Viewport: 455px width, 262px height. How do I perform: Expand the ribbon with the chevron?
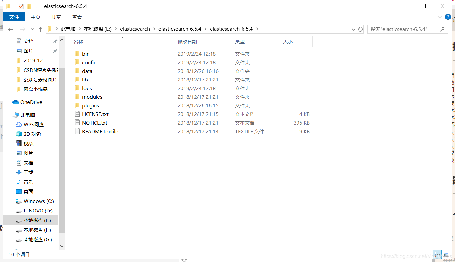pos(440,17)
